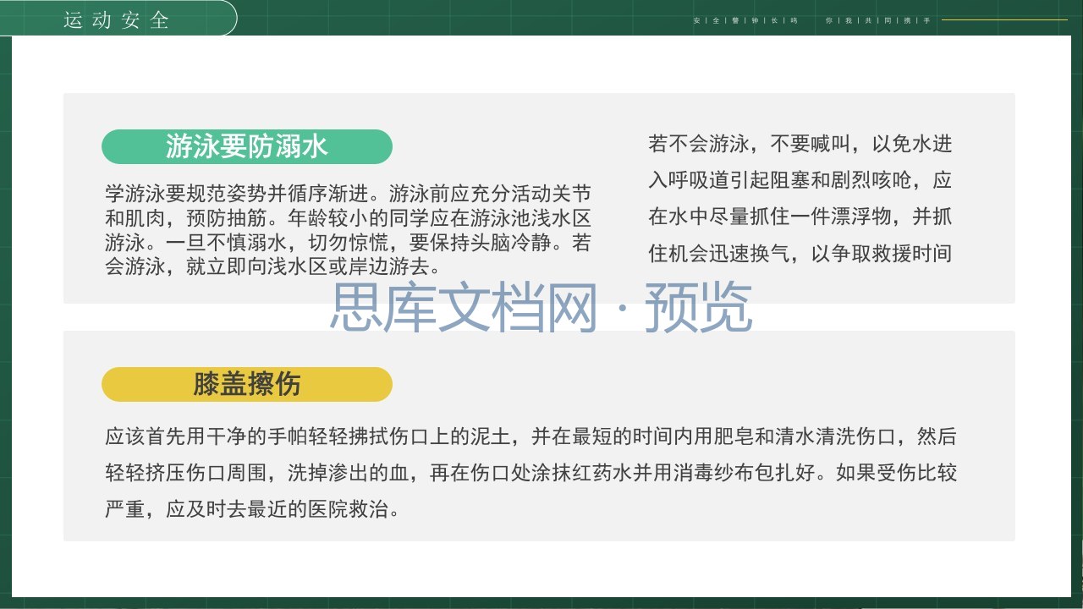Select the yellow 膝盖擦伤 heading pill
Image resolution: width=1083 pixels, height=609 pixels.
click(247, 384)
